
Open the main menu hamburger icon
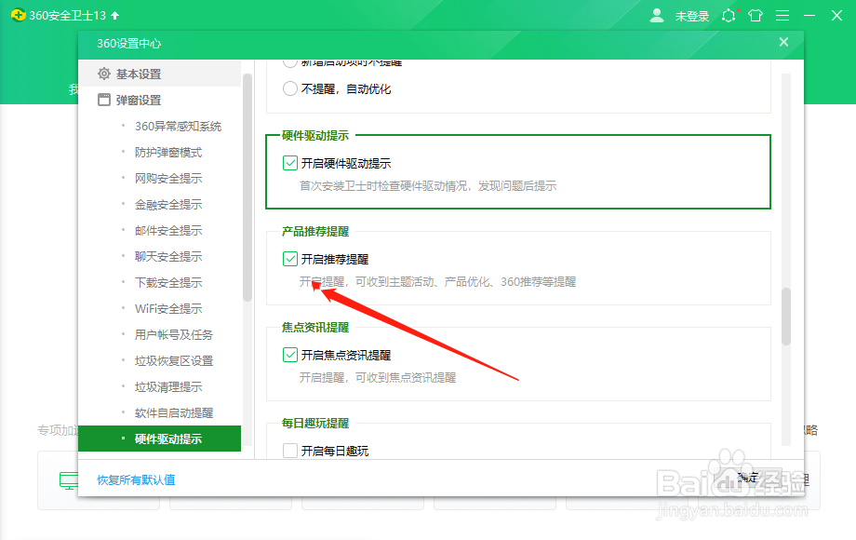coord(782,15)
